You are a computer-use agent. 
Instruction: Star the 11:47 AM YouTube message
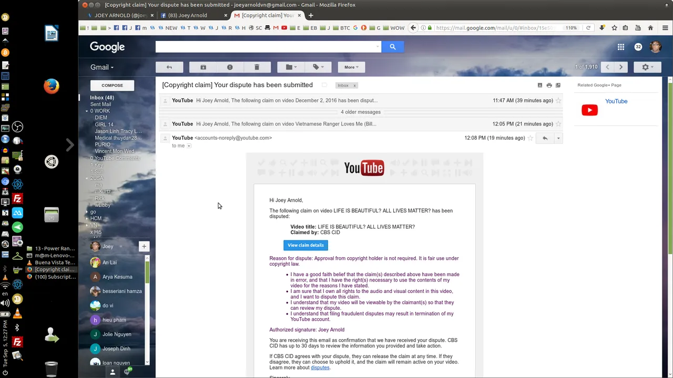[x=558, y=101]
